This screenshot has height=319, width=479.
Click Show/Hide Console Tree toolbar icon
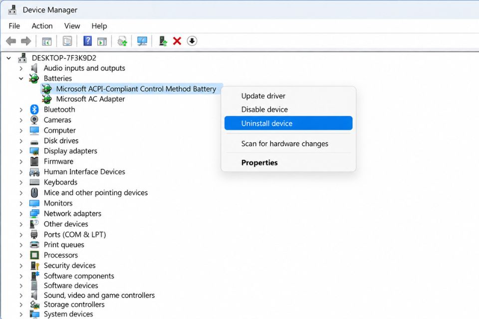pos(47,41)
